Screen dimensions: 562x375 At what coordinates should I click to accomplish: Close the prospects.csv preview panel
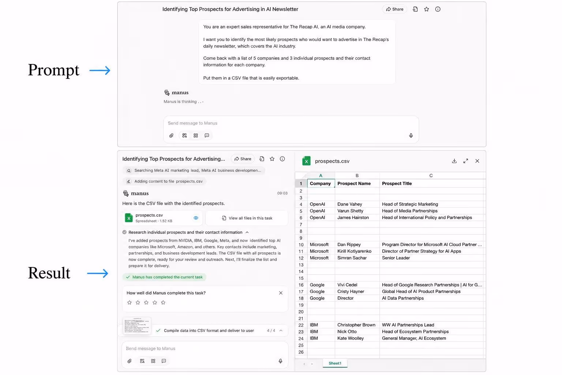[477, 161]
